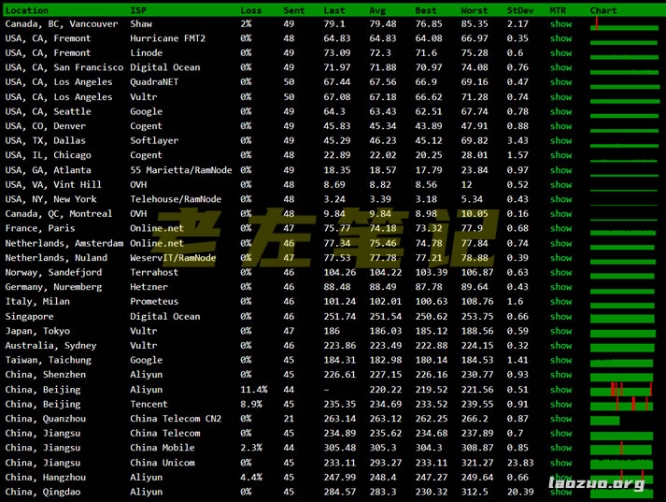Click the StDev column header

coord(520,10)
